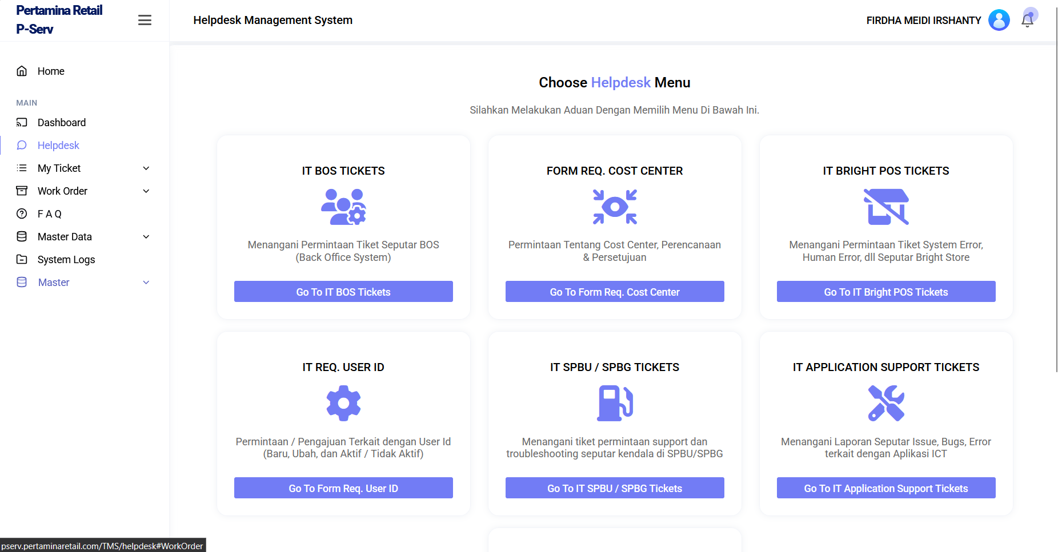
Task: Go To IT Bright POS Tickets button
Action: (886, 292)
